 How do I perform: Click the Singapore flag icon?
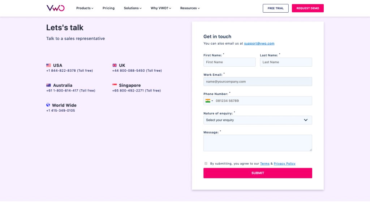pyautogui.click(x=115, y=85)
